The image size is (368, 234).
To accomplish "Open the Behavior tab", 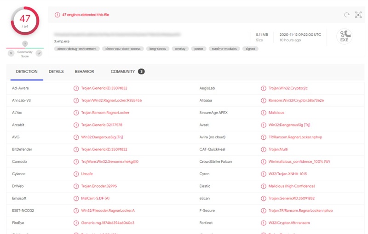I will click(x=84, y=72).
